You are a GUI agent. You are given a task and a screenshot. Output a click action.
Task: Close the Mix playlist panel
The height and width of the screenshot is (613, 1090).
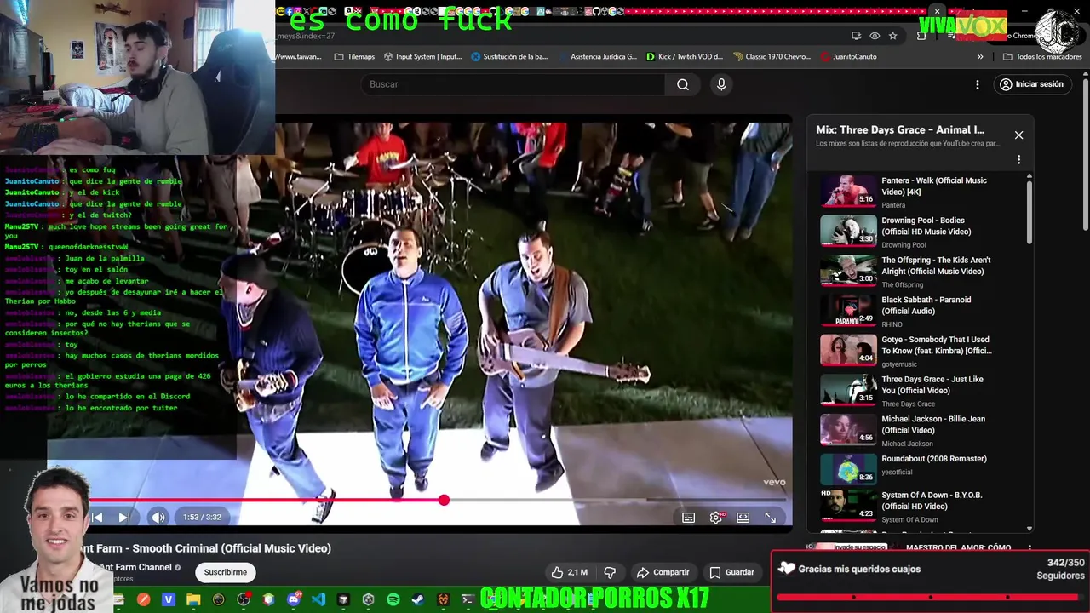point(1018,135)
